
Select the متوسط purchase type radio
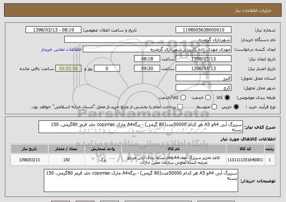214,107
